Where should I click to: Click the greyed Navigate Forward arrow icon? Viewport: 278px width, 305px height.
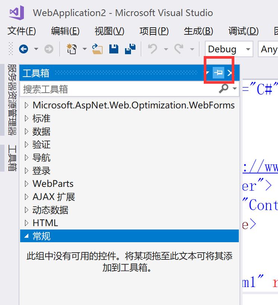point(49,49)
